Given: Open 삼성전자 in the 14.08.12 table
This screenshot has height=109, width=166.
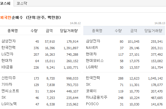Looking at the screenshot, I should (9, 41).
